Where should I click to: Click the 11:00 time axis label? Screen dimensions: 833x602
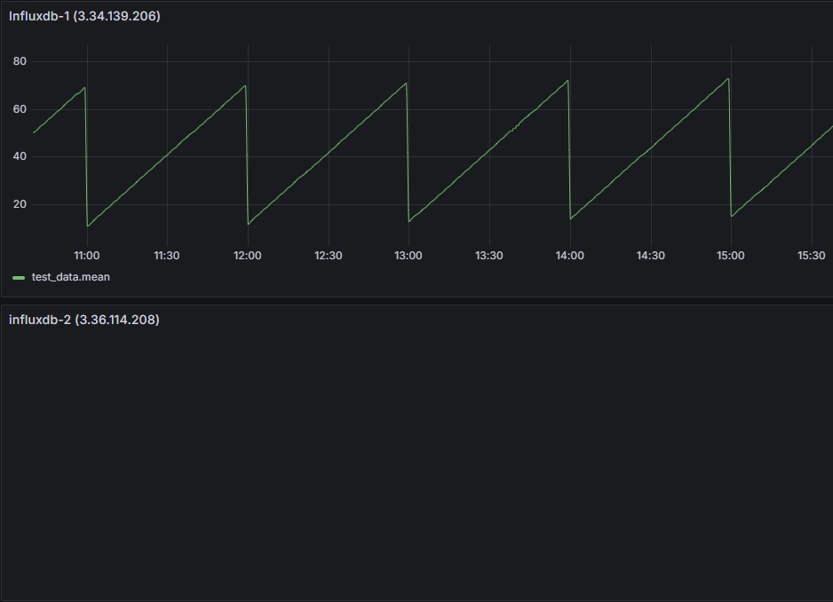(86, 256)
